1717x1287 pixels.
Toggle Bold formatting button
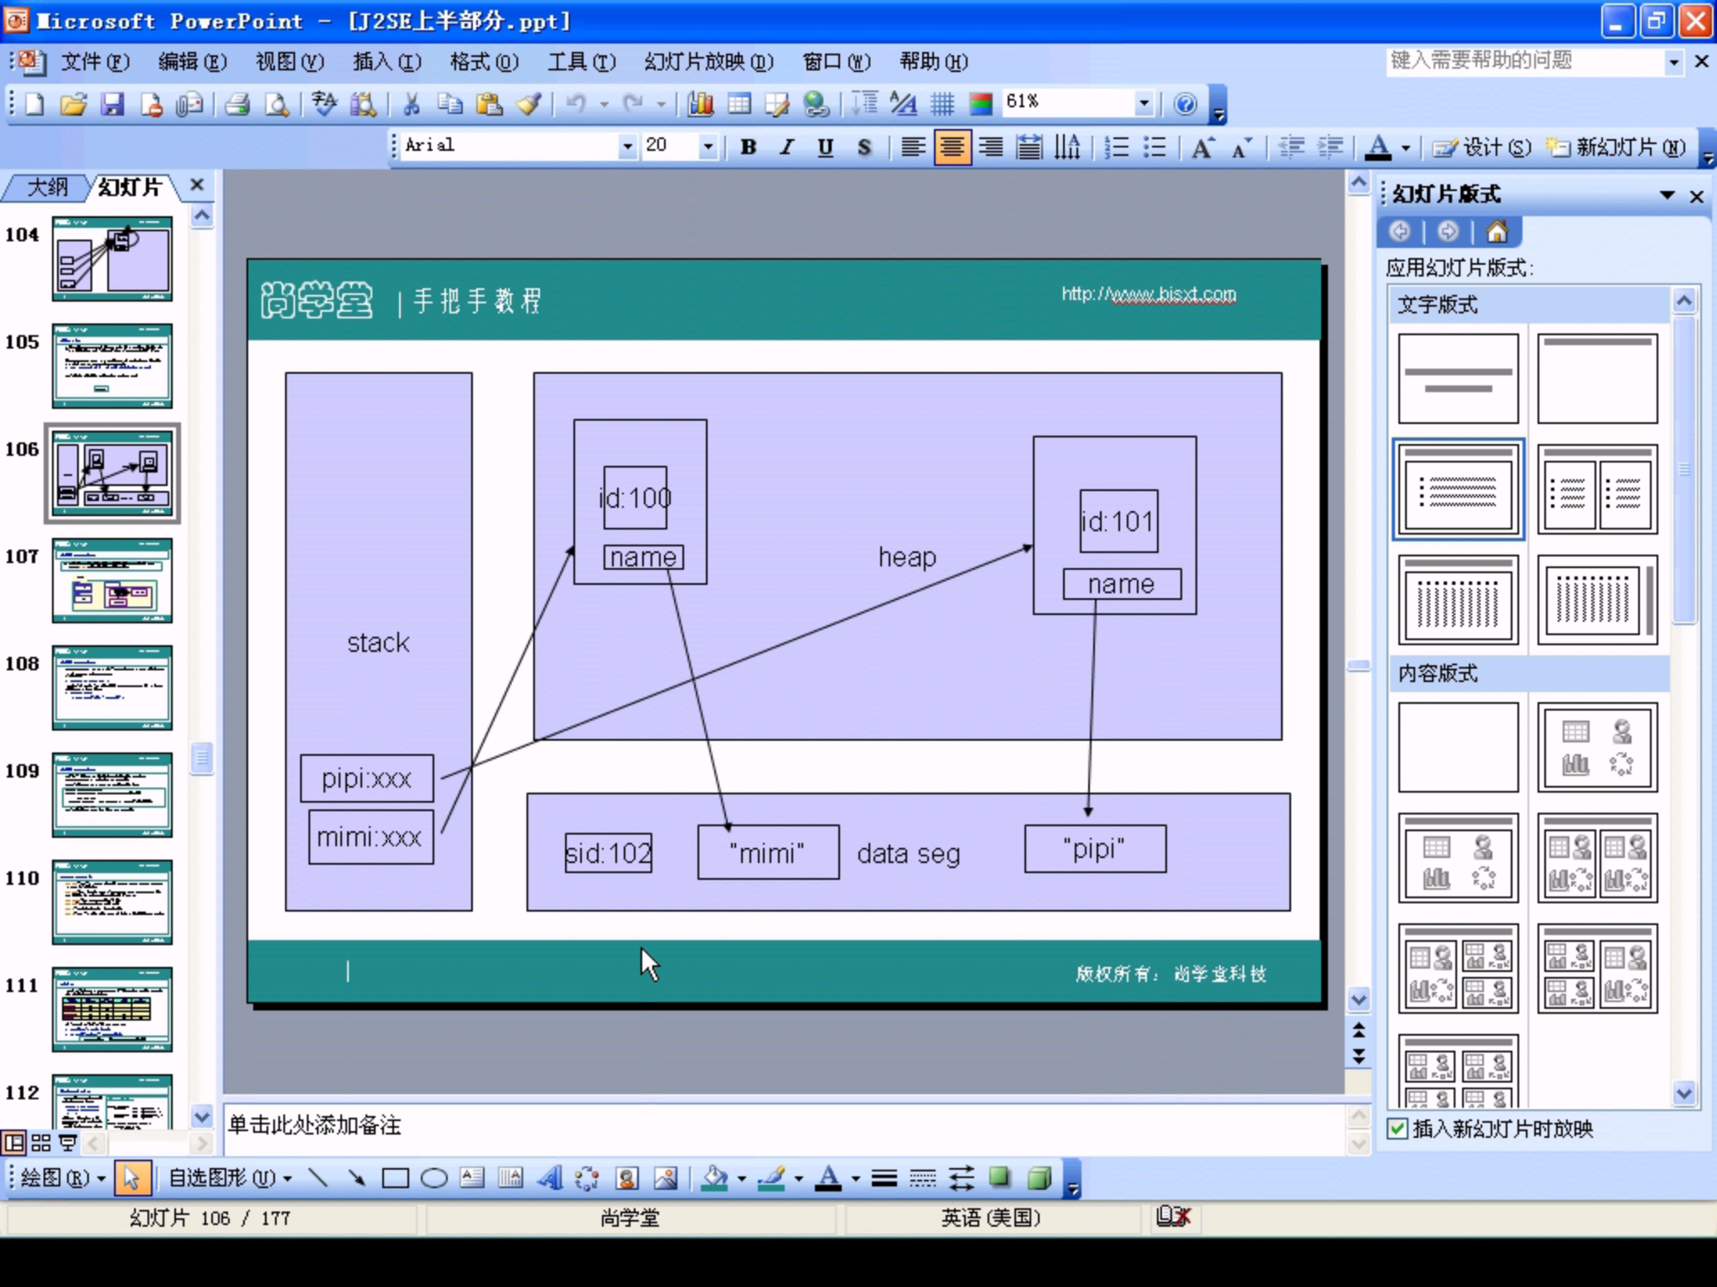coord(748,147)
